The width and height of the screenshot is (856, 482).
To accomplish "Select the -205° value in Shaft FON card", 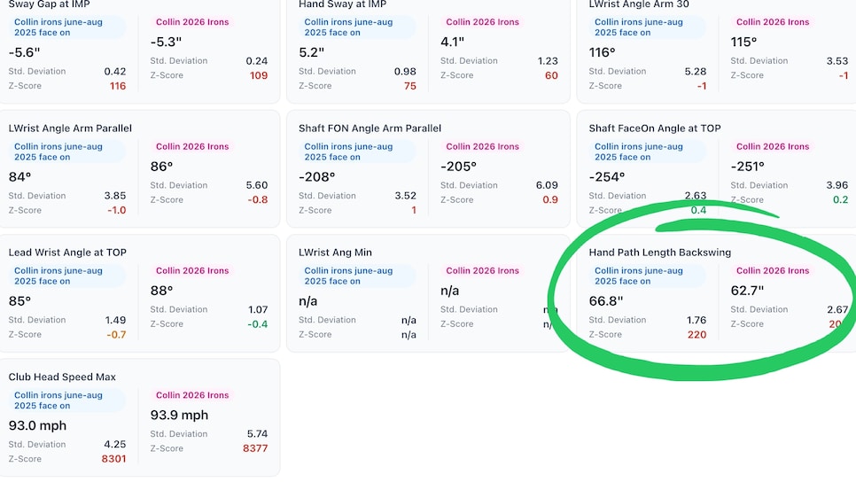I will pyautogui.click(x=458, y=167).
